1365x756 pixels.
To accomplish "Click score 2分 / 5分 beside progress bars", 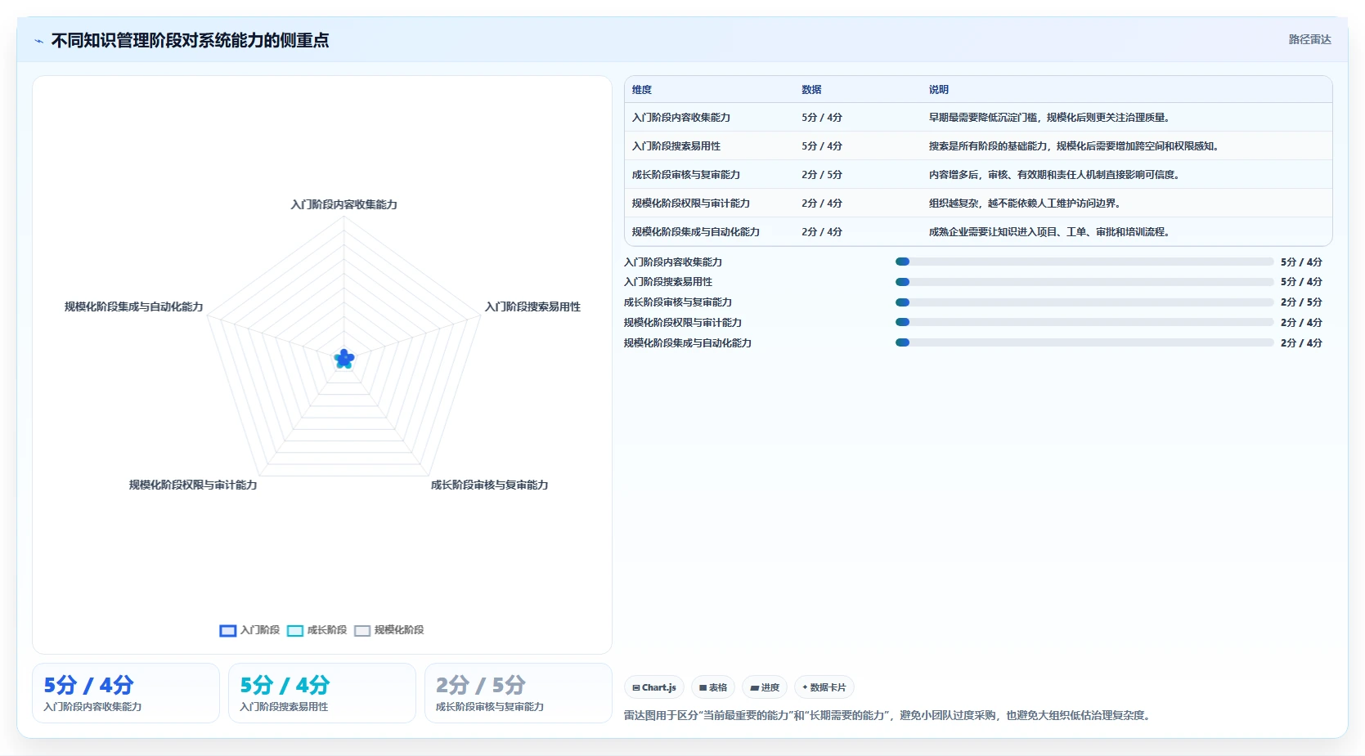I will point(1301,302).
